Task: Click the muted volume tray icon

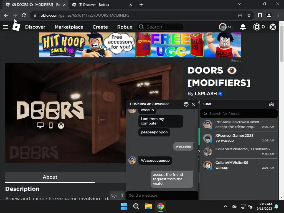Action: [x=250, y=206]
